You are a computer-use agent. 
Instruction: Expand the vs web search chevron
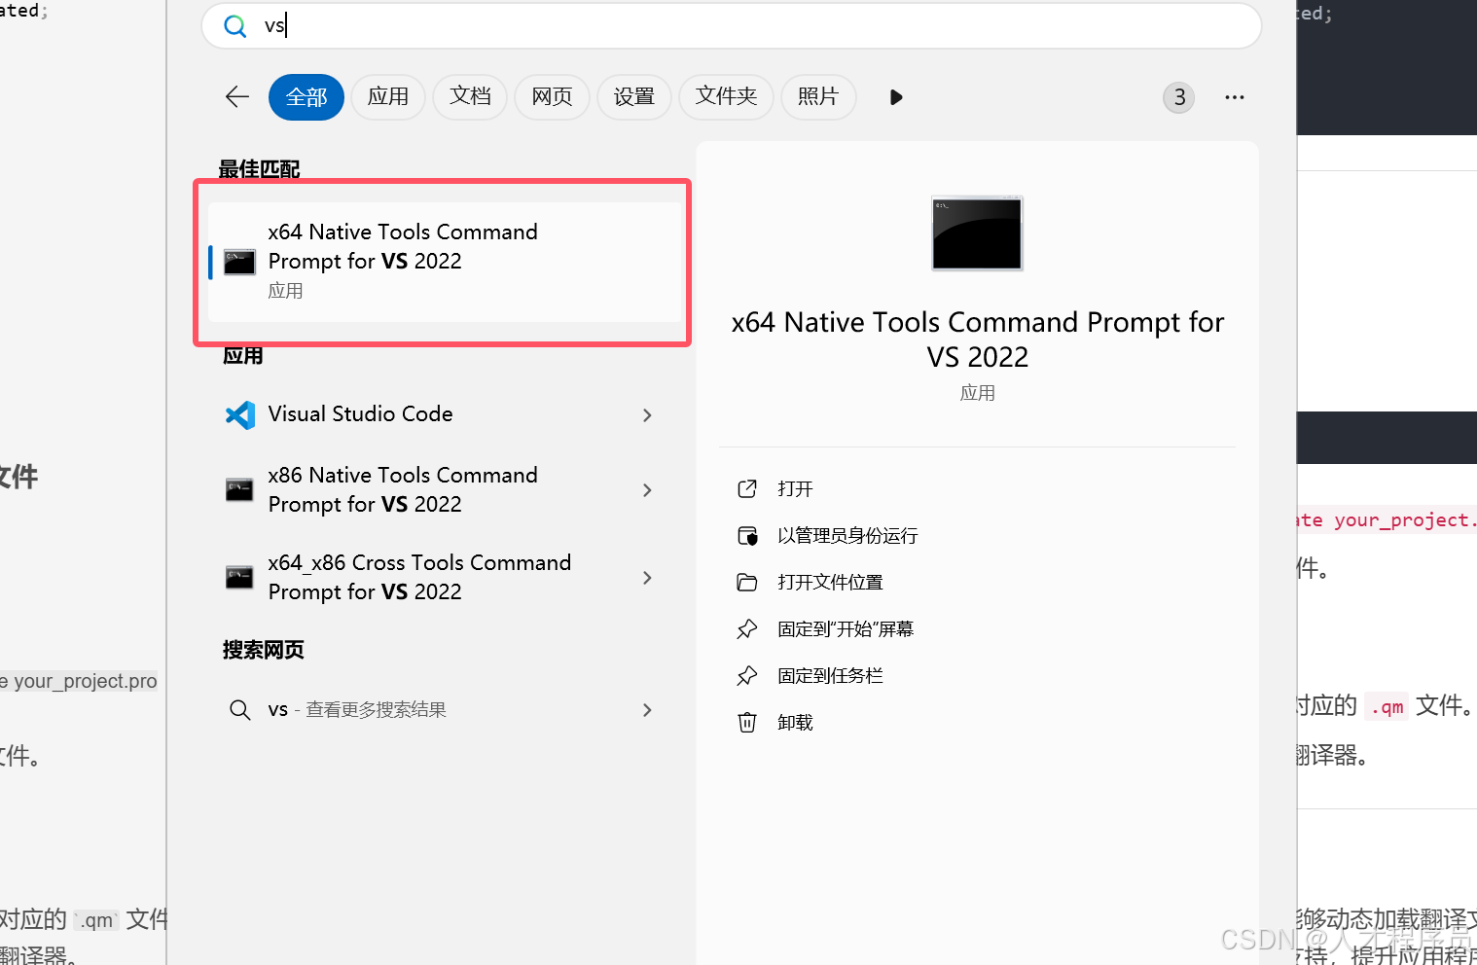tap(647, 710)
